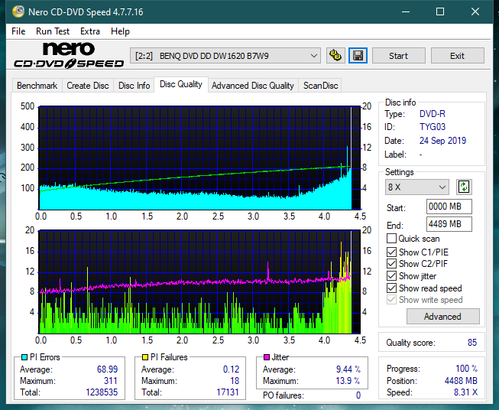Click the yellow PI Failures legend swatch
The image size is (499, 410).
[144, 357]
